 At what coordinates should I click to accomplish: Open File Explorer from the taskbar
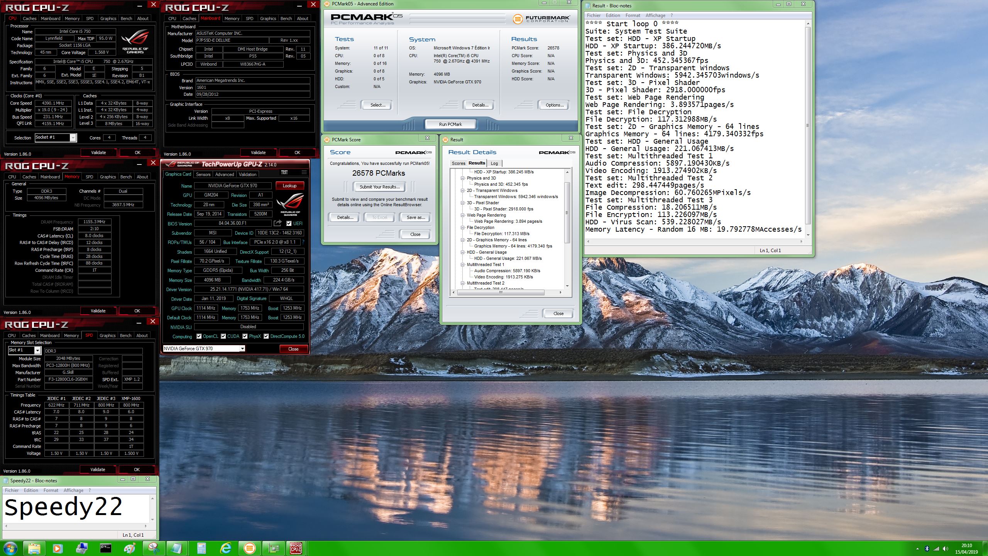(34, 548)
